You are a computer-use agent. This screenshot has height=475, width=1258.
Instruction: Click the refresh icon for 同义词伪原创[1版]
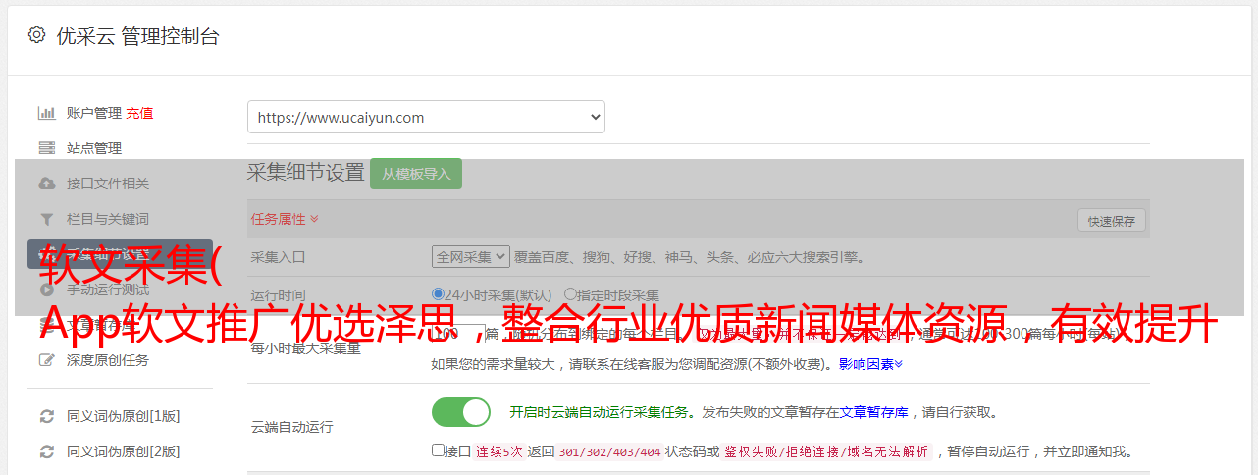pyautogui.click(x=46, y=416)
